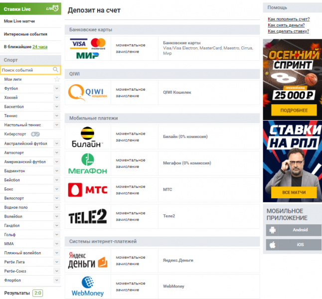Click the Киберспорт gamepad icon
Viewport: 322px width, 299px height.
point(35,134)
